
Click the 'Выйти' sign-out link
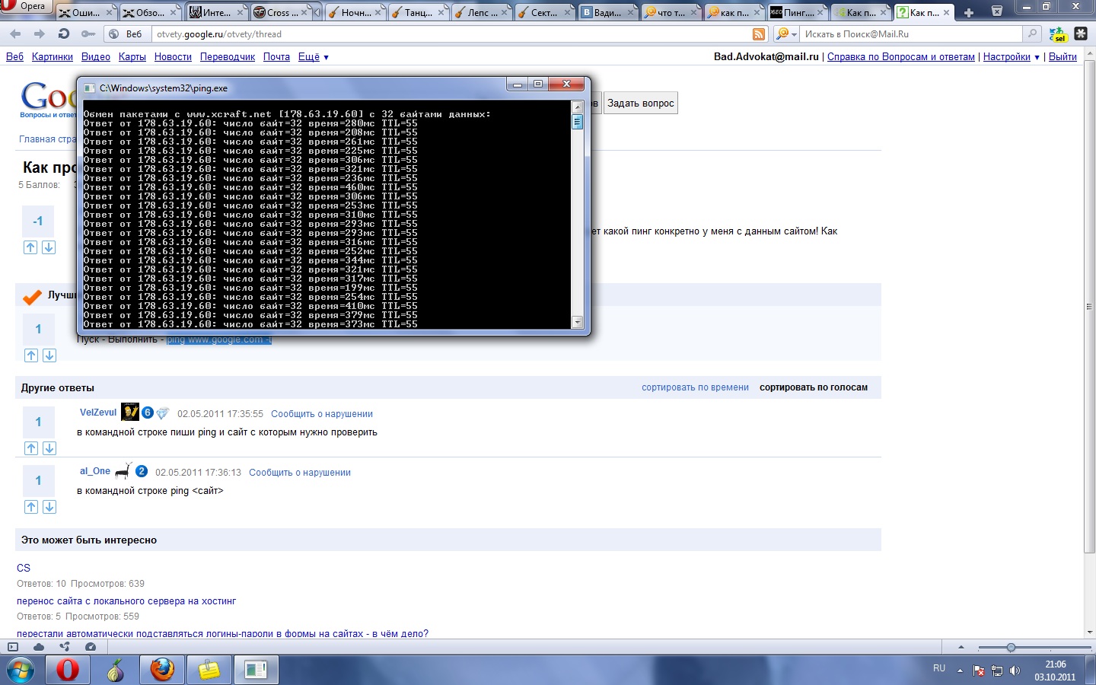click(1063, 57)
